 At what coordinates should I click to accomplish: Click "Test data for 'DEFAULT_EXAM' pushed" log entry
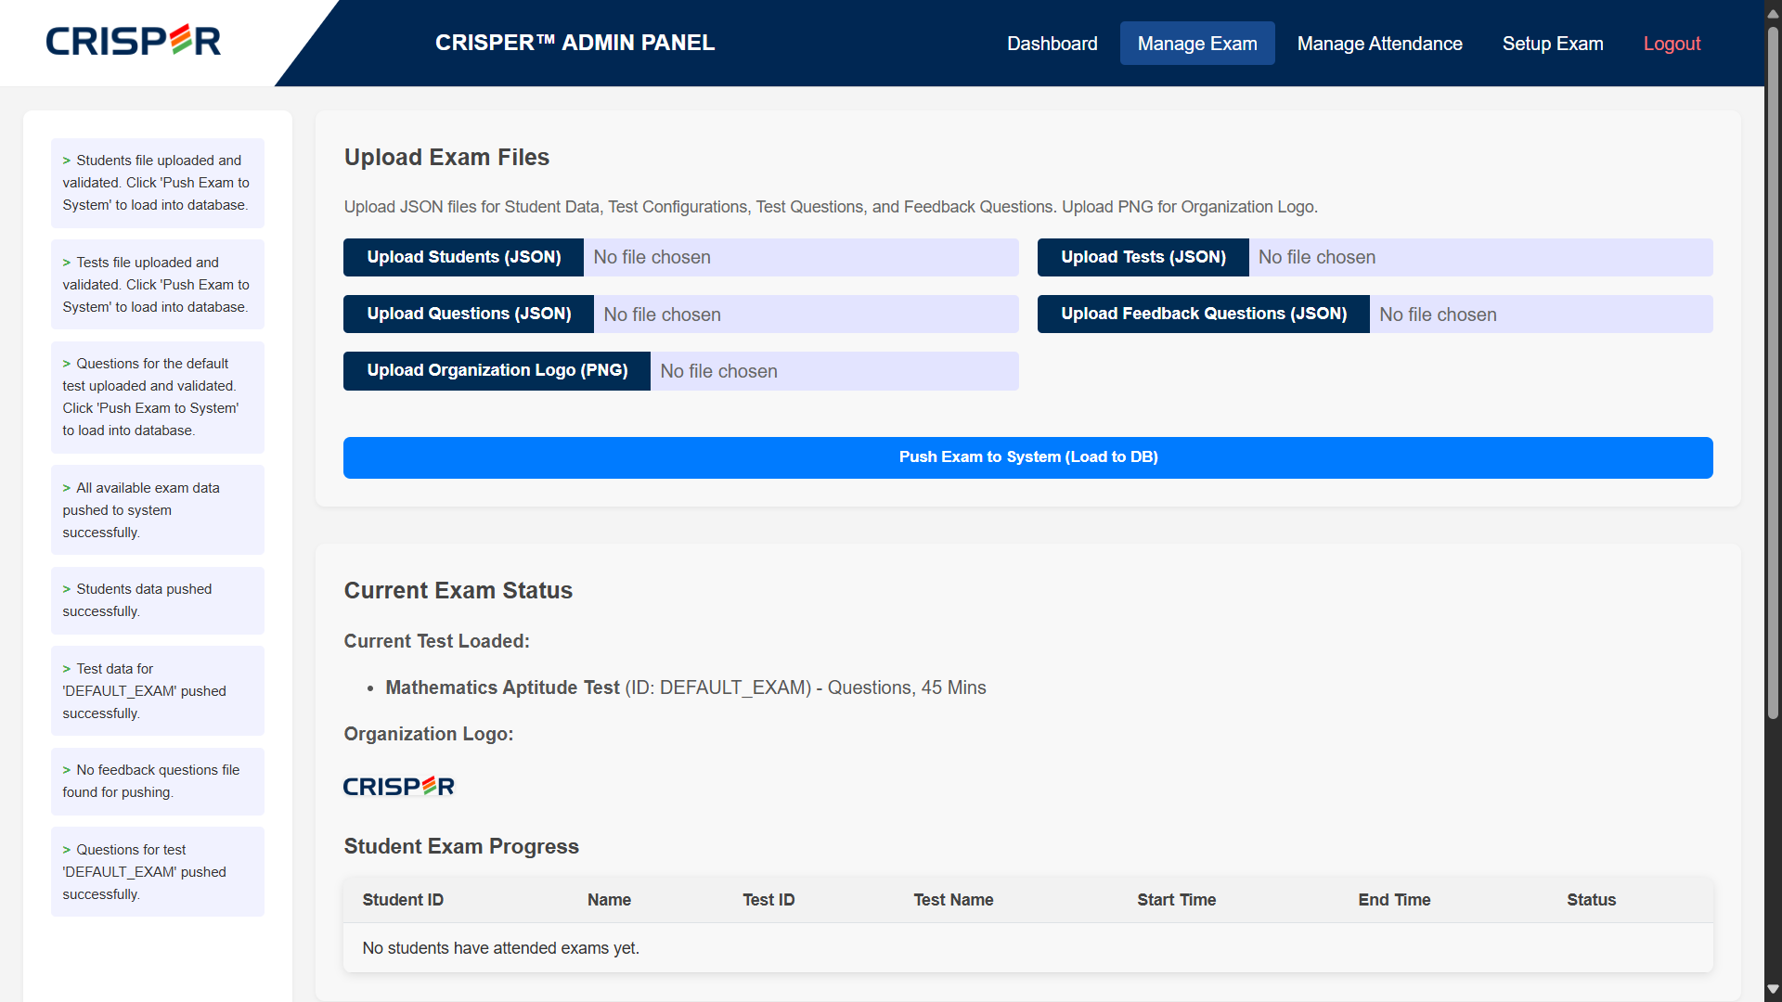point(158,691)
